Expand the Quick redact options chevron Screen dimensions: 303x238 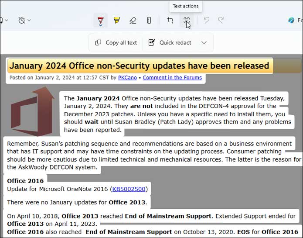204,42
